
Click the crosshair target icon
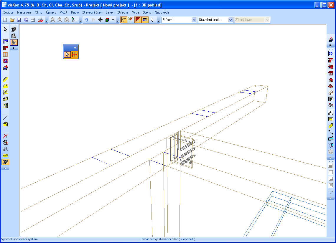tap(100, 20)
